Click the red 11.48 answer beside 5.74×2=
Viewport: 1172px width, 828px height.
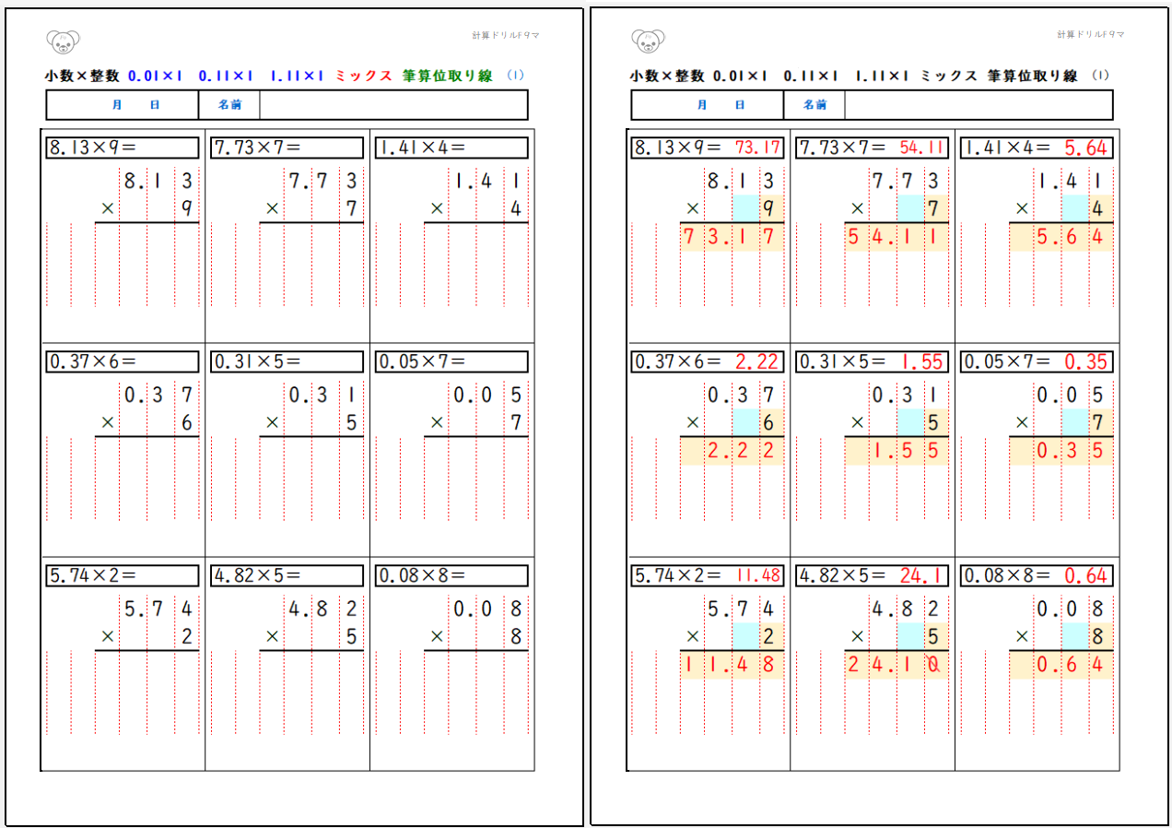[x=757, y=575]
